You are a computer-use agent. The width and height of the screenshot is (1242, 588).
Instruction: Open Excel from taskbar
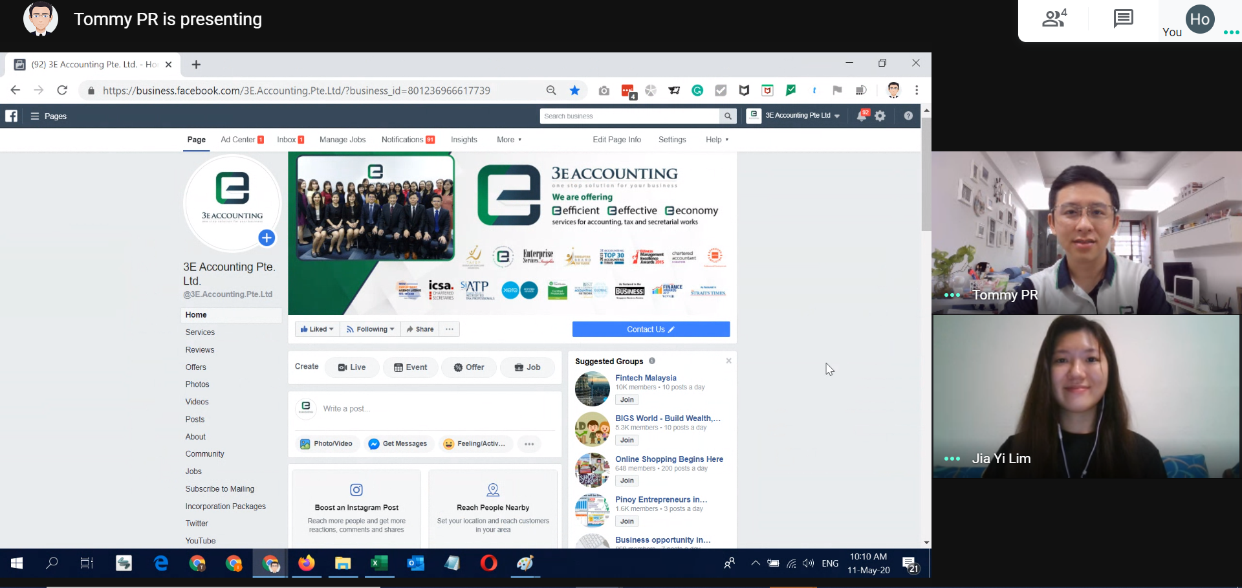click(x=379, y=563)
